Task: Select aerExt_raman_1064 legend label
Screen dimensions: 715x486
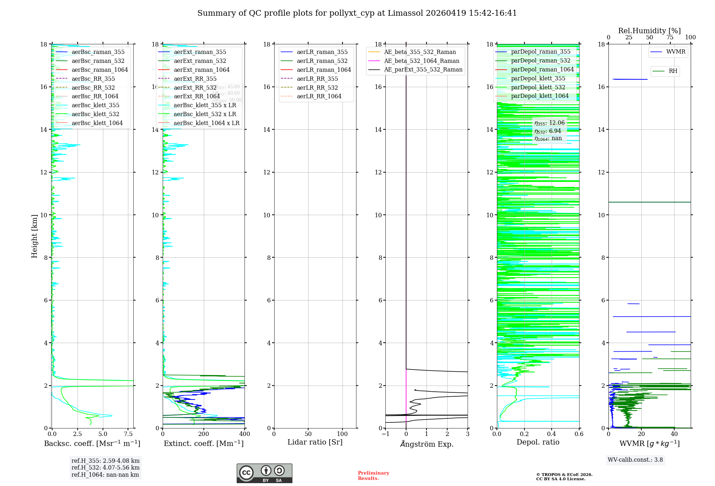Action: click(202, 70)
